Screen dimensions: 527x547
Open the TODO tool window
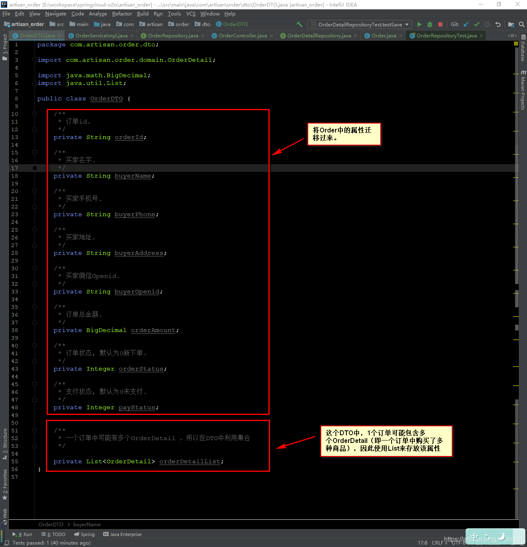tap(54, 534)
